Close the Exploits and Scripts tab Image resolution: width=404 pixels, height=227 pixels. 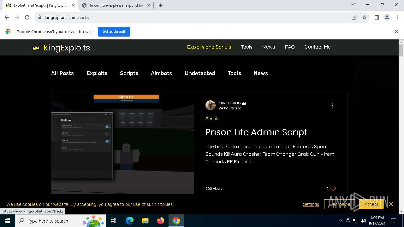point(73,5)
